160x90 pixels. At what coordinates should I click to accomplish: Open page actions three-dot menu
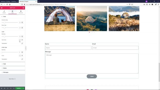coord(127,4)
